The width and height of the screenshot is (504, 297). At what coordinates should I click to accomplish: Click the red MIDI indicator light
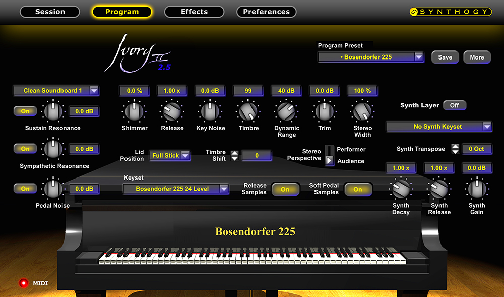click(23, 283)
